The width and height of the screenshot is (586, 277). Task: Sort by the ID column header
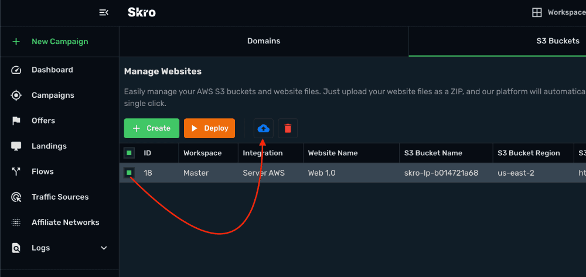(x=148, y=153)
